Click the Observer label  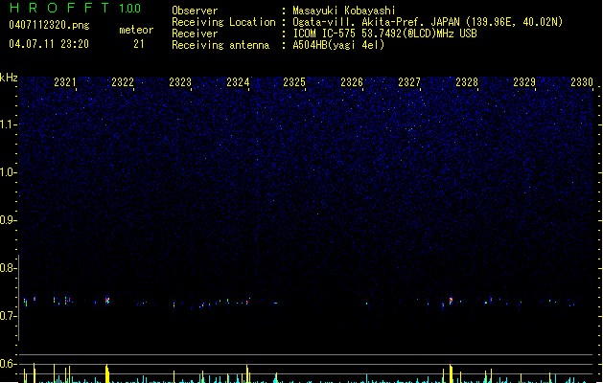(195, 11)
